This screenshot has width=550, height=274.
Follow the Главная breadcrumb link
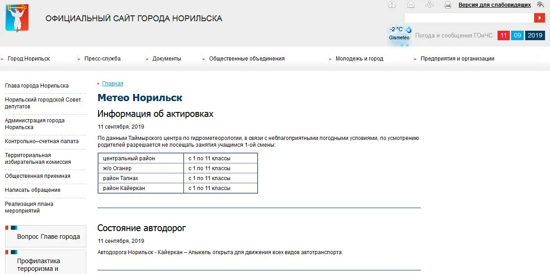[112, 83]
